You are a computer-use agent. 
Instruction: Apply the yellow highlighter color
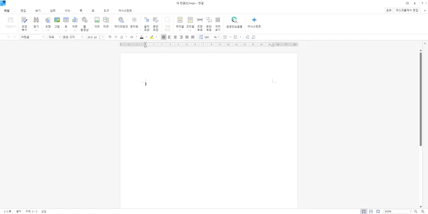[x=151, y=37]
